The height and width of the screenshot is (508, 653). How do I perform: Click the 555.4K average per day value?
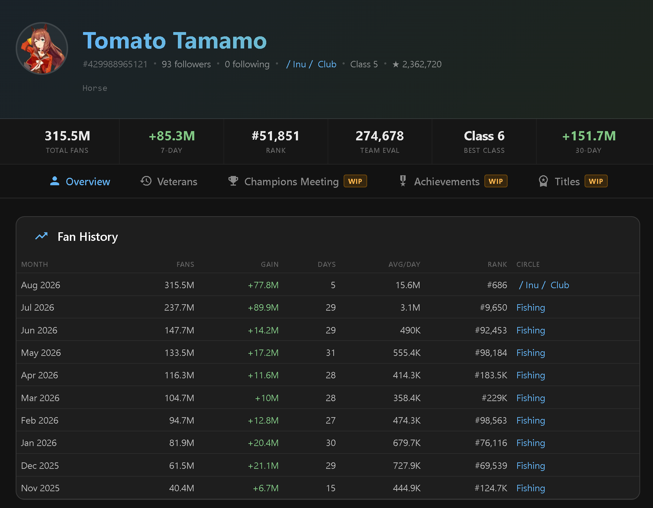(407, 353)
